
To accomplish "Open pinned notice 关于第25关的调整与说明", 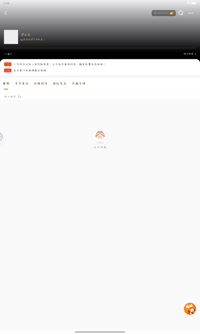I will click(30, 70).
